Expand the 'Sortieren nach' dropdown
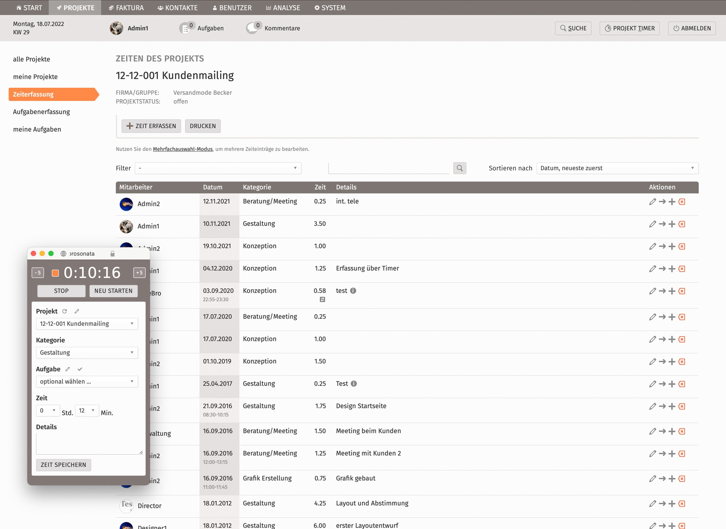 [x=617, y=168]
